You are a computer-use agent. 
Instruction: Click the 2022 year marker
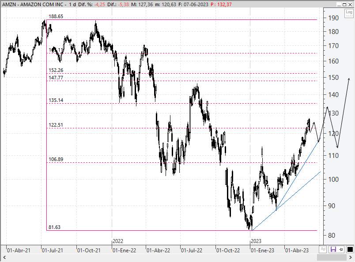point(118,241)
